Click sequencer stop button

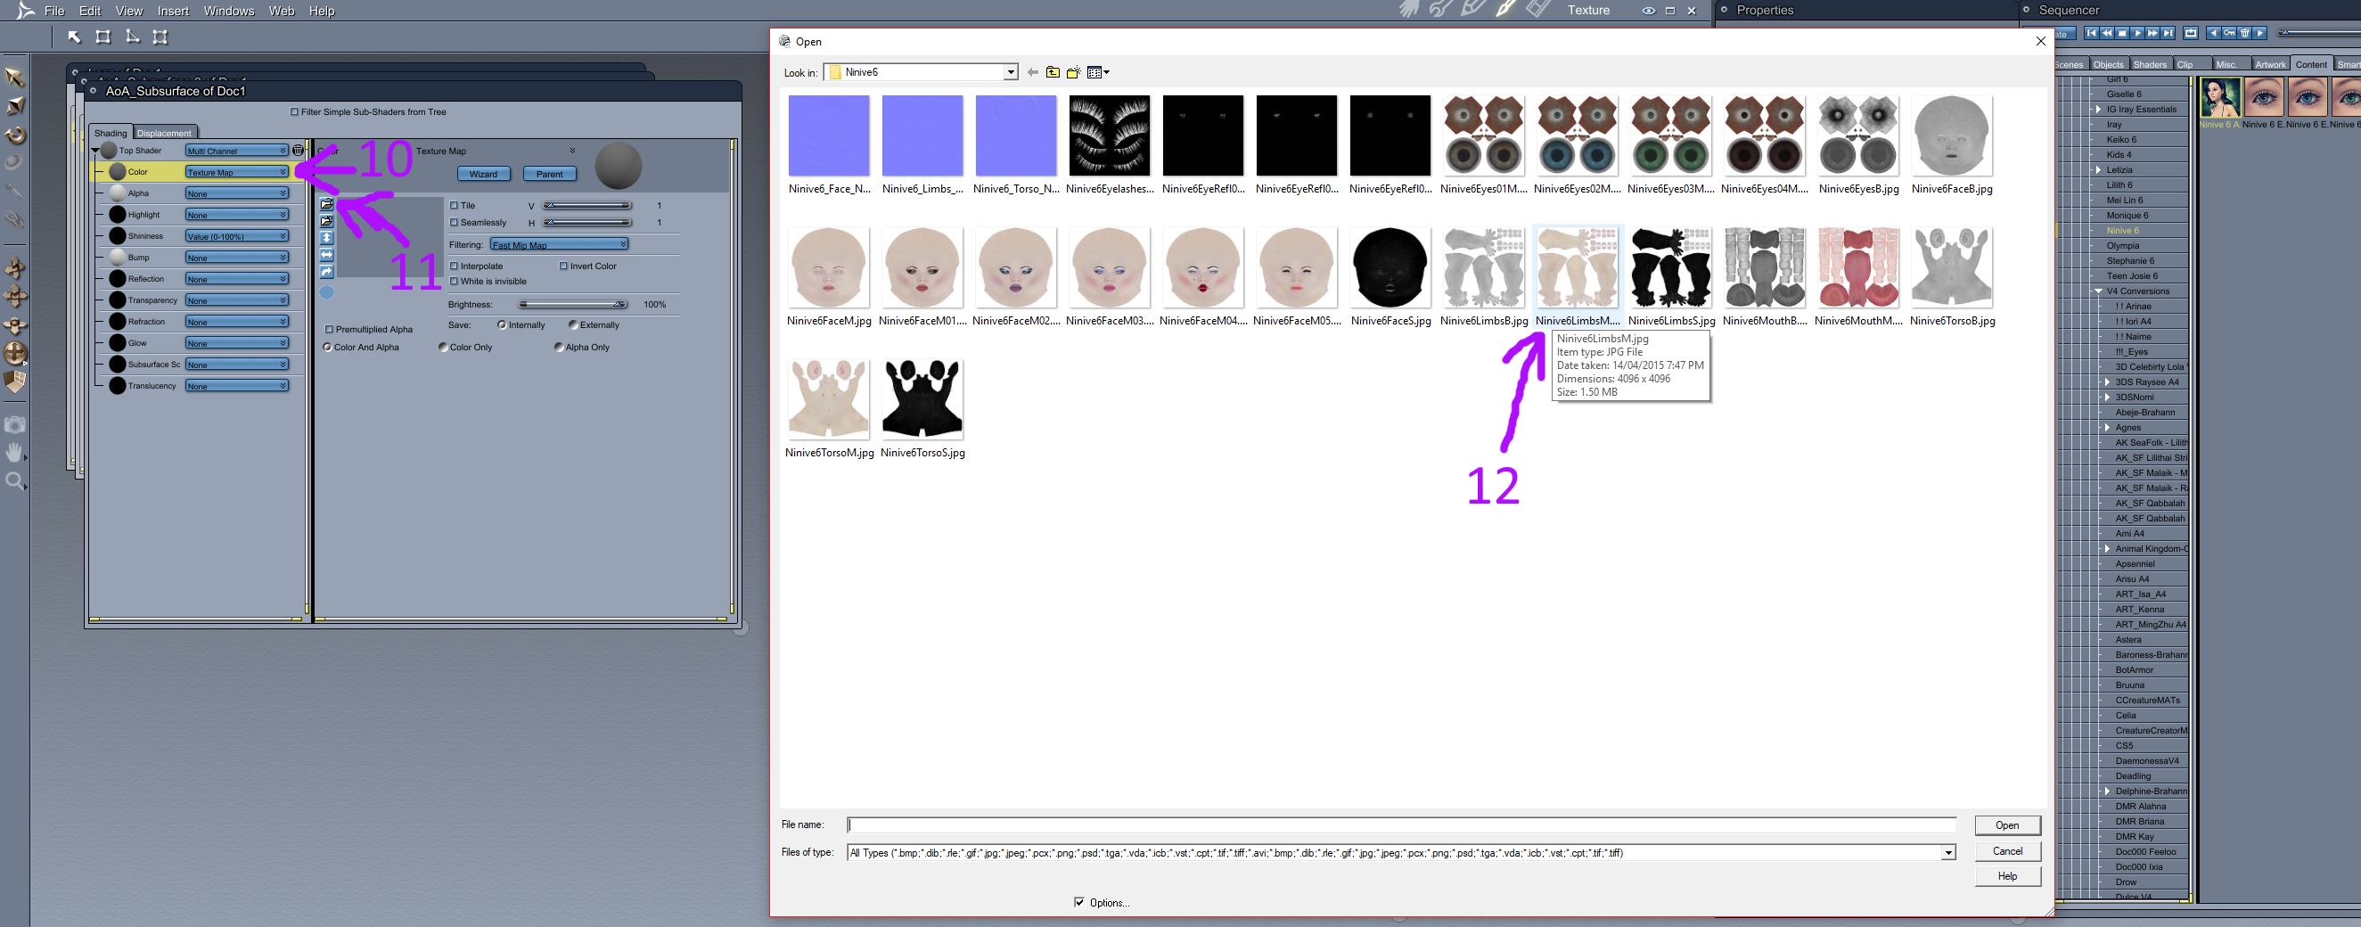pos(2122,33)
